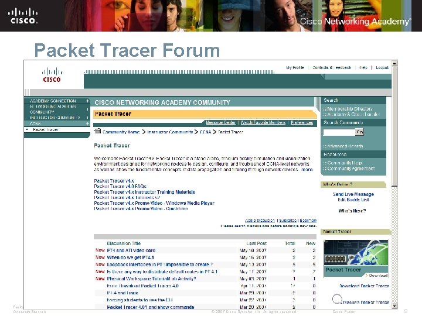Expand Instructor Community sidebar item
The image size is (422, 316).
tap(55, 118)
